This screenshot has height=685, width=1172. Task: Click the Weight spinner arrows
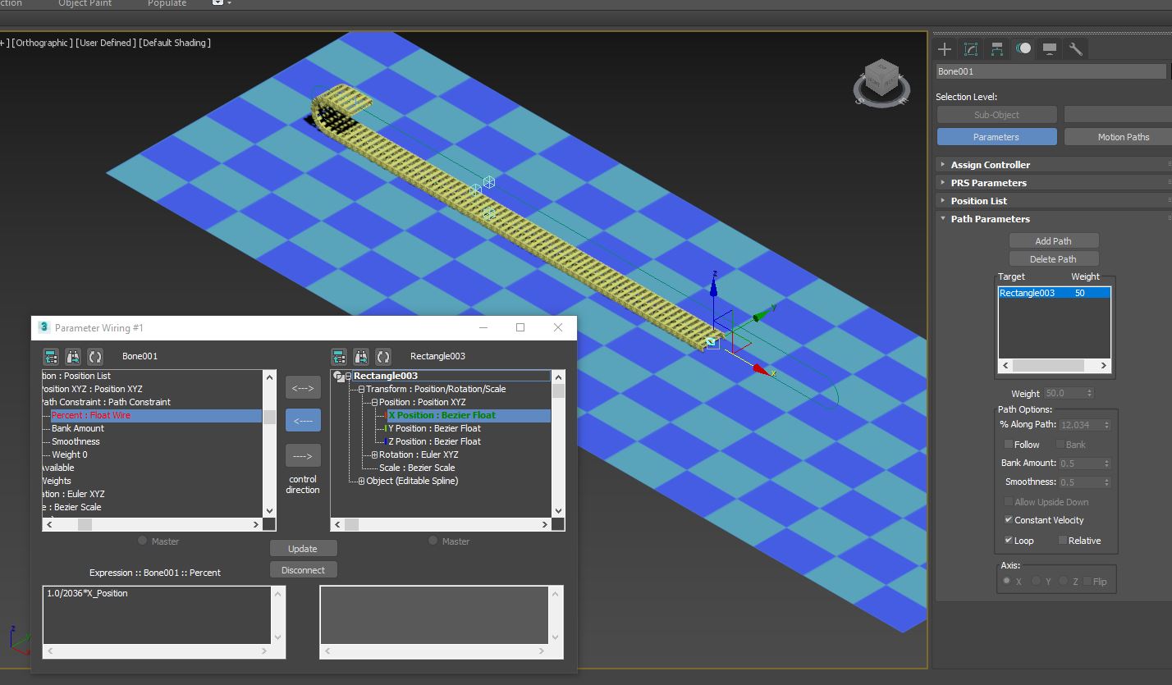point(1089,394)
